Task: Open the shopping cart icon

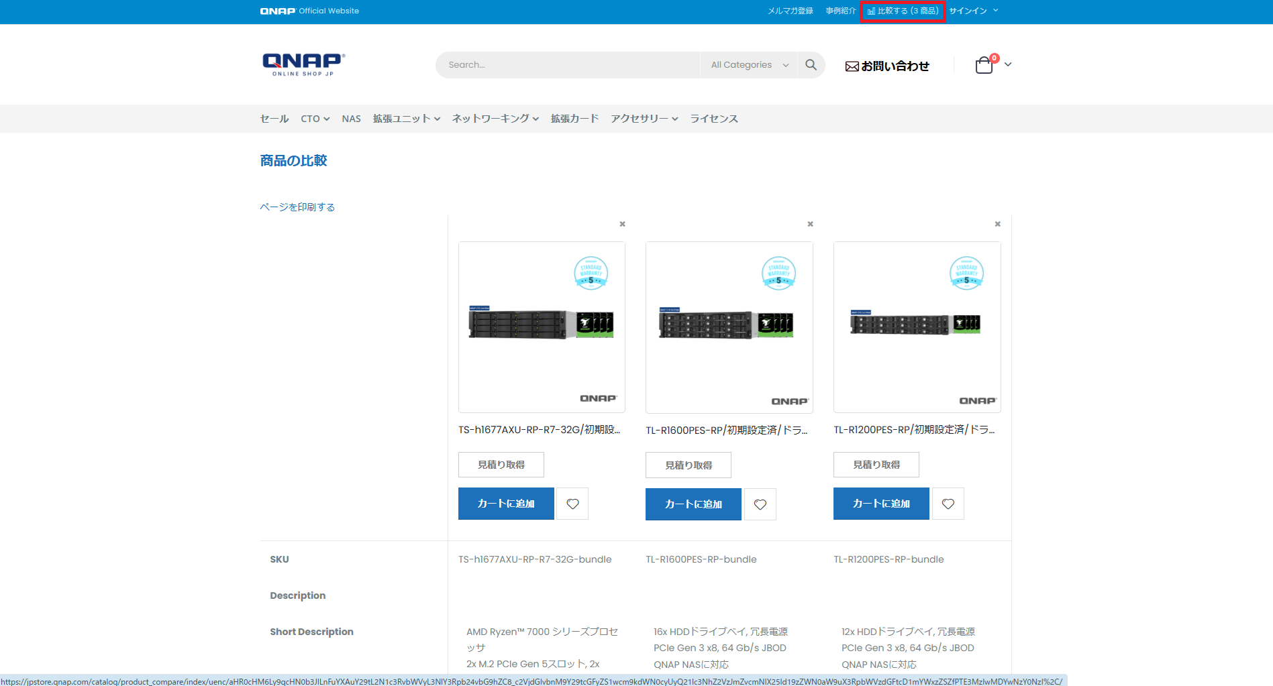Action: click(984, 64)
